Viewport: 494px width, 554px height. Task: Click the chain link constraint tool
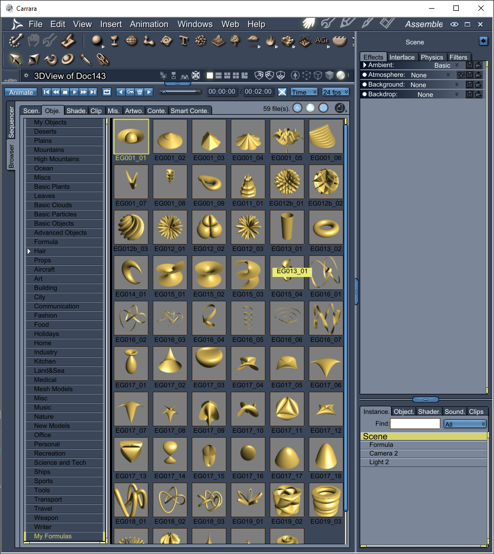(102, 60)
